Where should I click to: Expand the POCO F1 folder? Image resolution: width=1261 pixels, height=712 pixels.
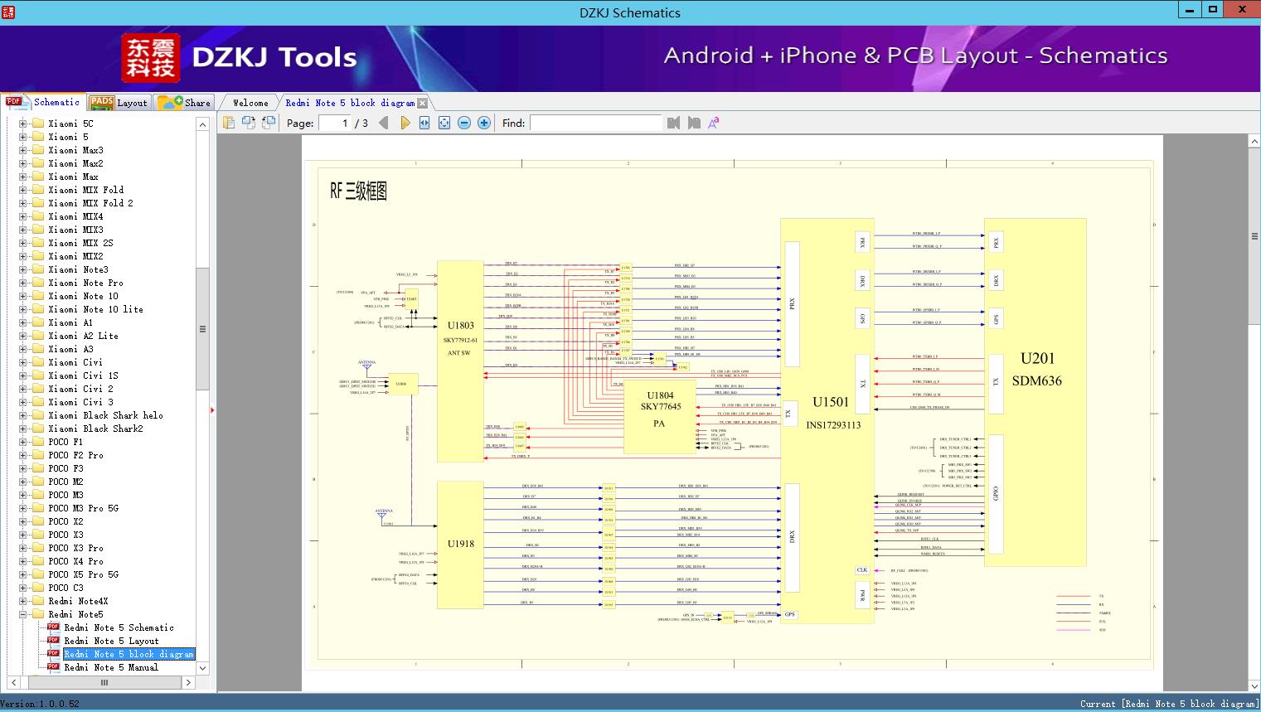pyautogui.click(x=23, y=442)
